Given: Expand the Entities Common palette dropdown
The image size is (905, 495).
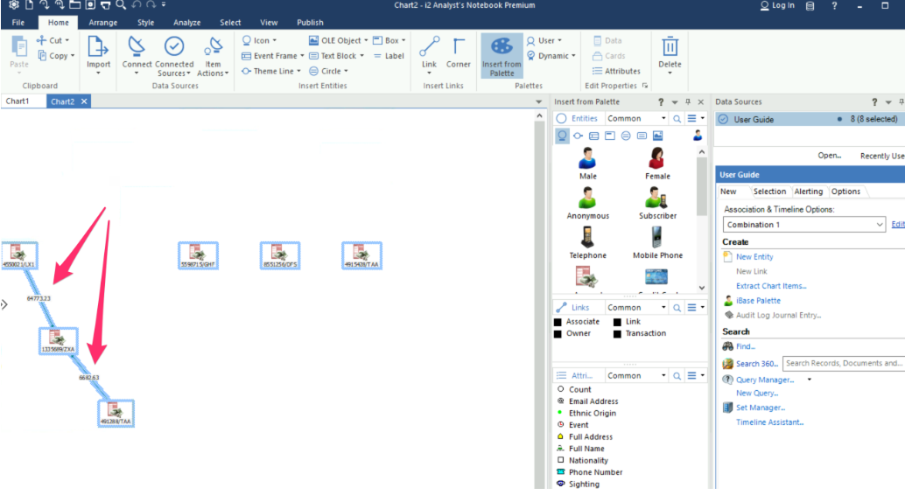Looking at the screenshot, I should click(x=663, y=119).
